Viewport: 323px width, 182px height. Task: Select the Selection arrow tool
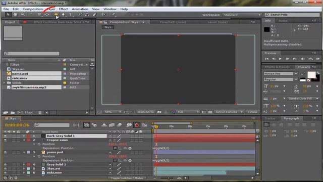(8, 15)
